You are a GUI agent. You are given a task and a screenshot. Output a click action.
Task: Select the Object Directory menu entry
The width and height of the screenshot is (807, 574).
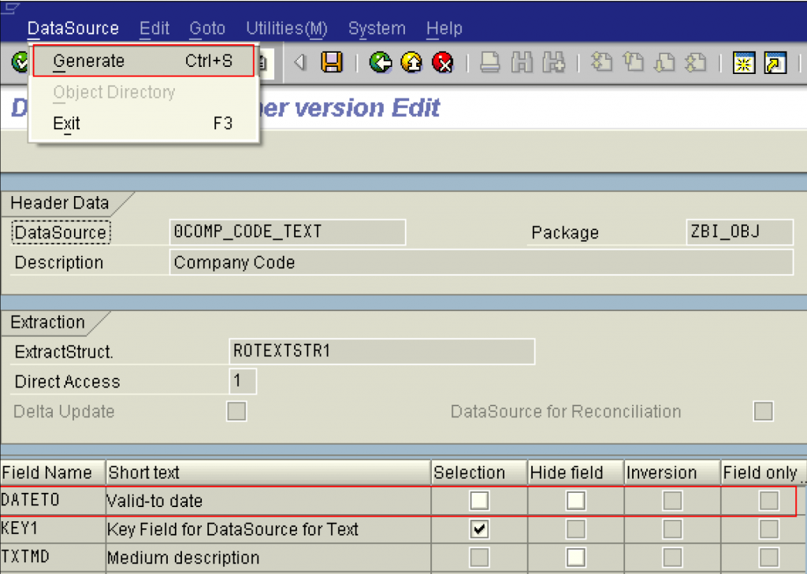143,92
